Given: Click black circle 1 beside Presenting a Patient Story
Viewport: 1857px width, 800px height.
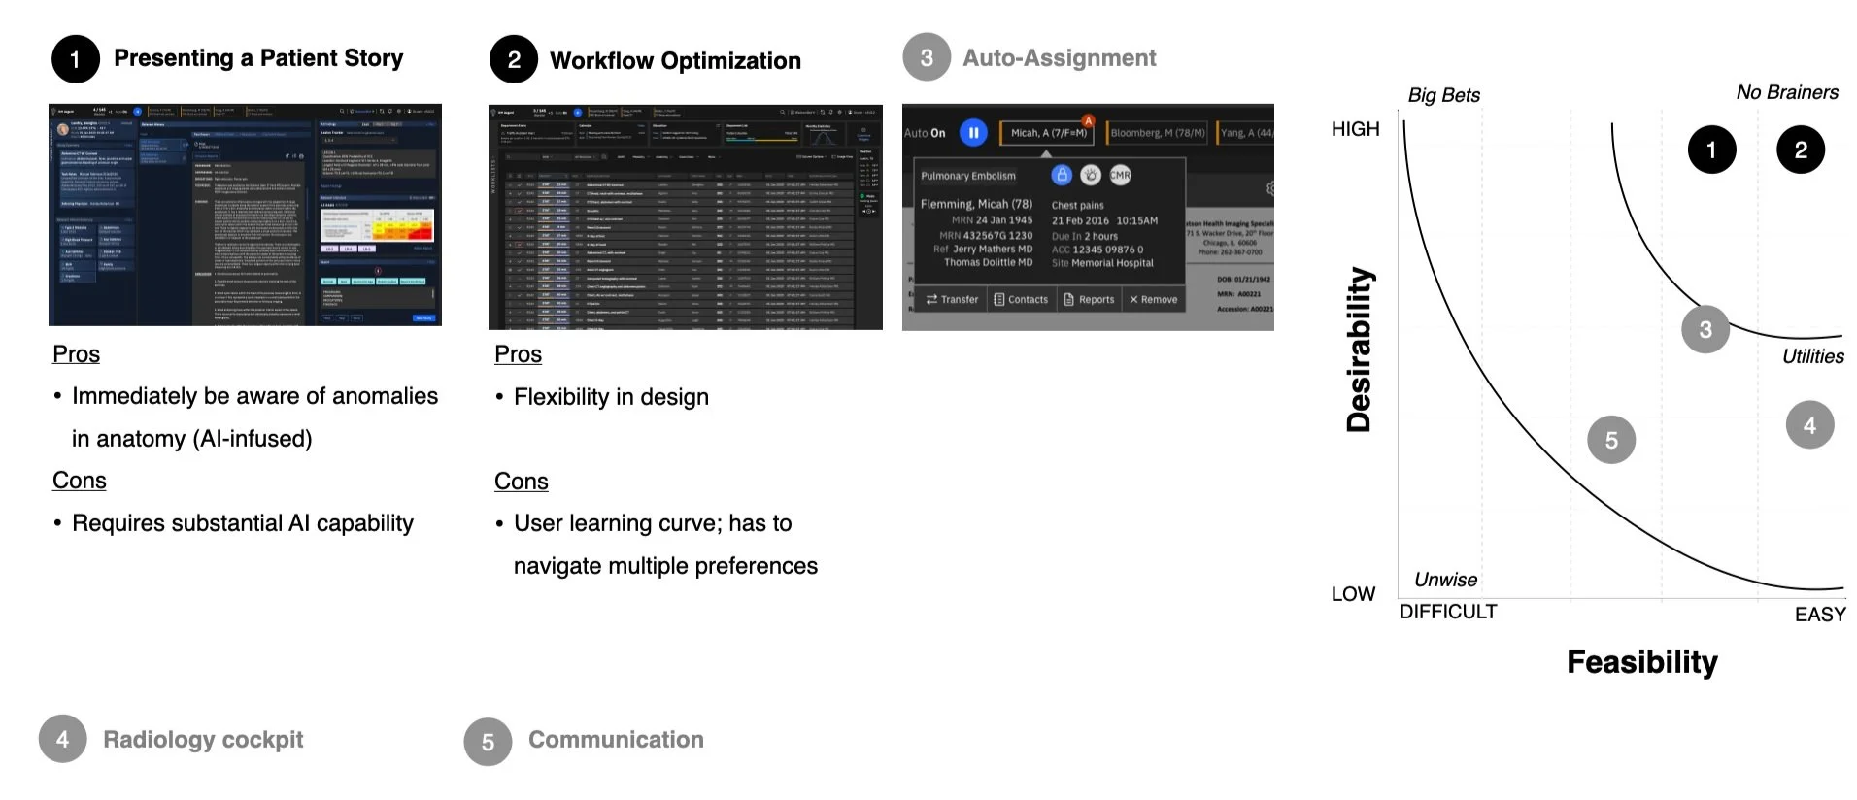Looking at the screenshot, I should (75, 59).
